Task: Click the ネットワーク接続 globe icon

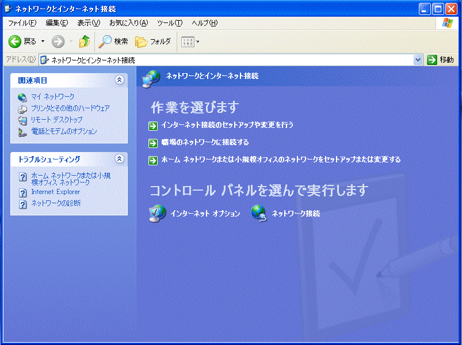Action: 259,213
